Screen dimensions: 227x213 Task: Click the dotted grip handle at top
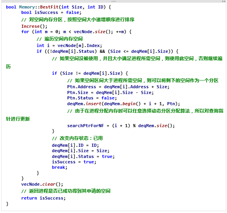[113, 1]
